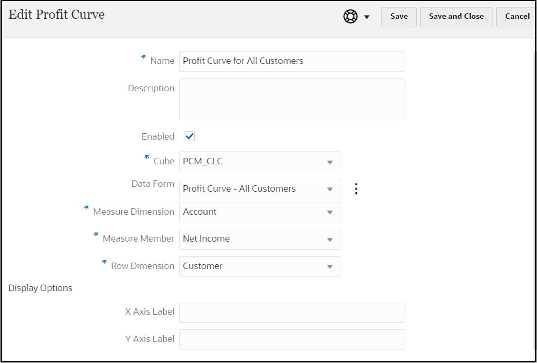Click Save to save the profit curve
This screenshot has width=537, height=363.
pos(399,17)
